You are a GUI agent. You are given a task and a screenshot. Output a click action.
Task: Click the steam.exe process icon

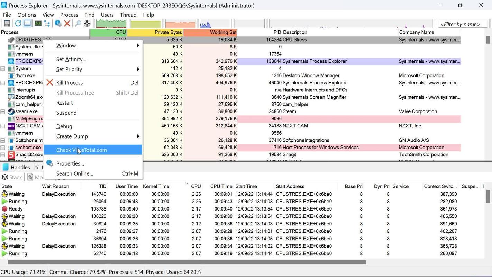[x=11, y=111]
